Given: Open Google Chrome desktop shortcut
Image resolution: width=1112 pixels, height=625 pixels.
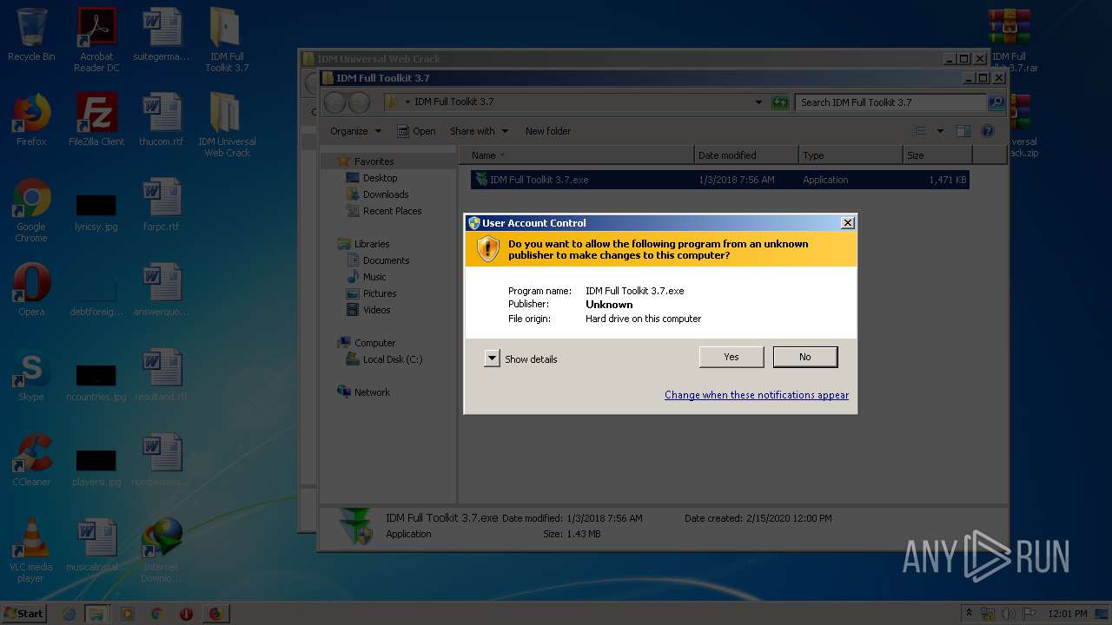Looking at the screenshot, I should point(31,210).
